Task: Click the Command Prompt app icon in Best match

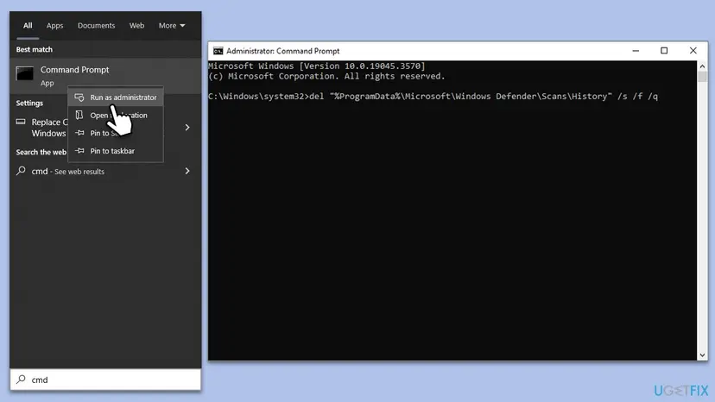Action: [25, 73]
